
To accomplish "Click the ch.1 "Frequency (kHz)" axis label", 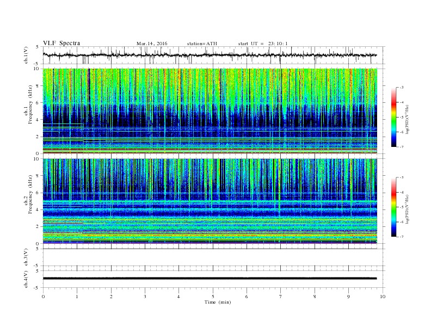I will [30, 104].
